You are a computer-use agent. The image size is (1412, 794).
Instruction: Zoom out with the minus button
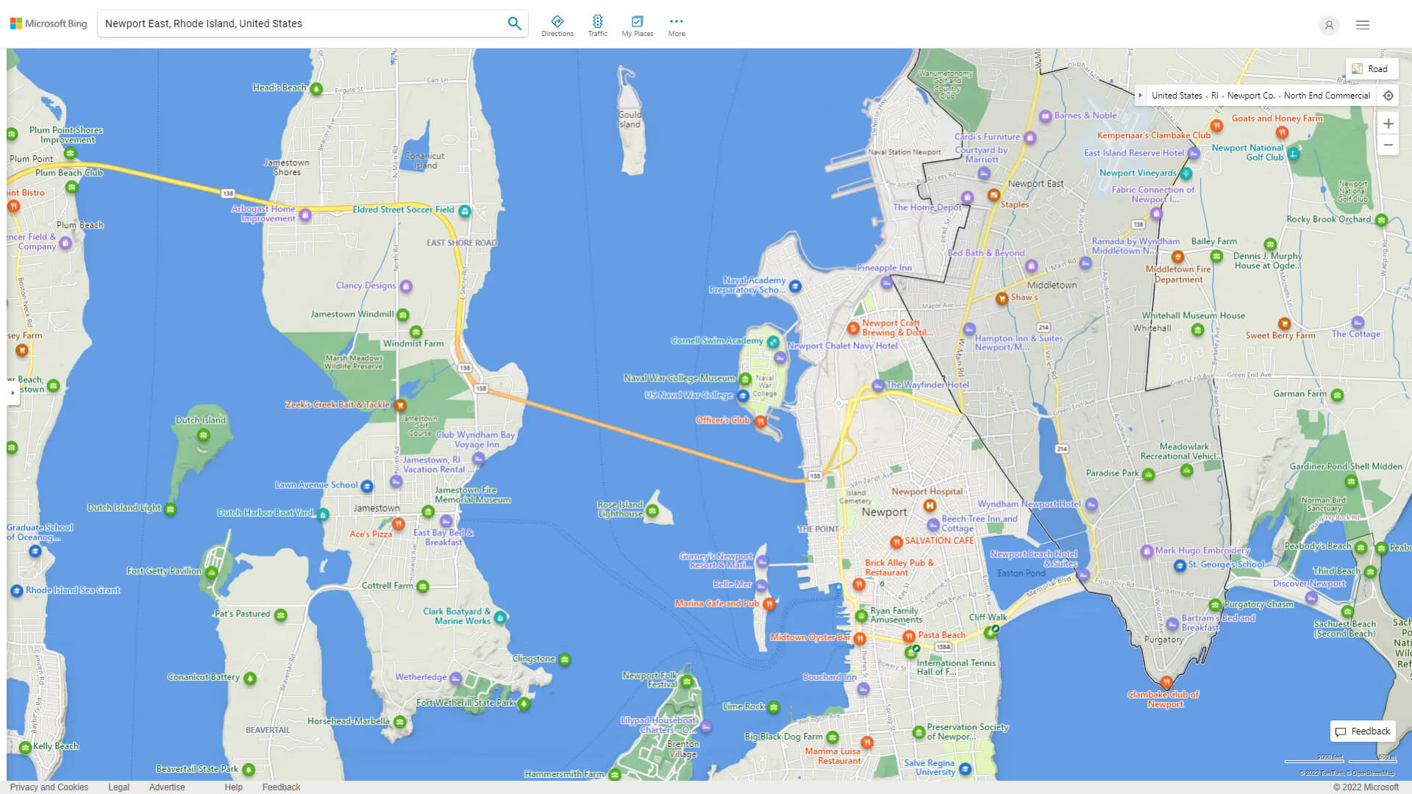[x=1388, y=145]
